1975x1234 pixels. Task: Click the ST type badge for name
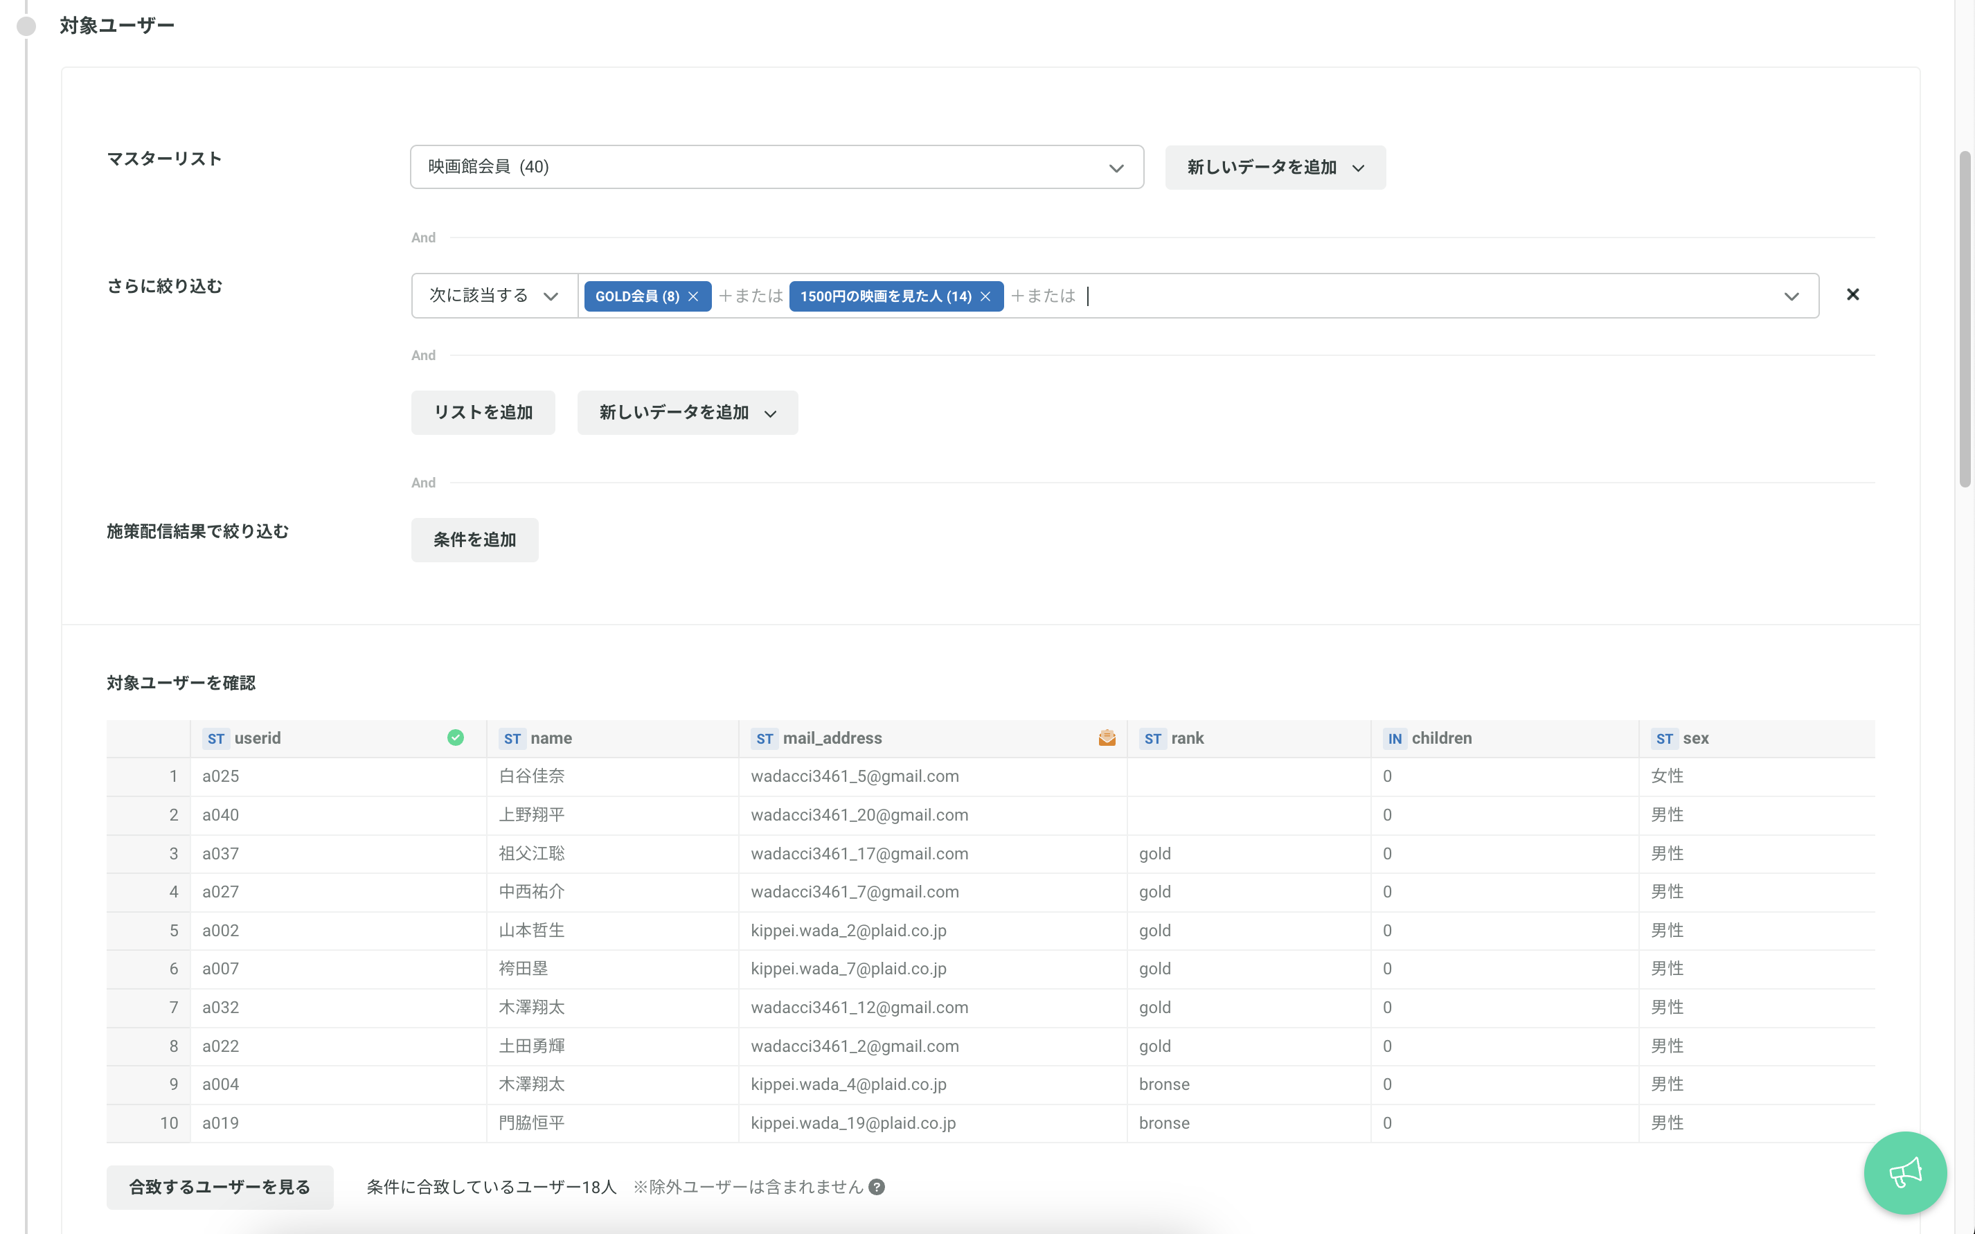(512, 739)
